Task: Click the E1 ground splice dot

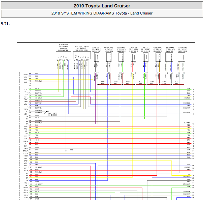Action: 46,111
